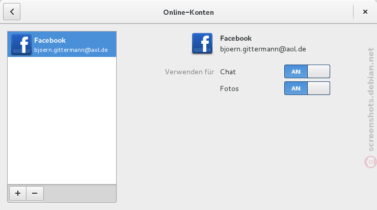Click empty area of the accounts list

(62, 121)
